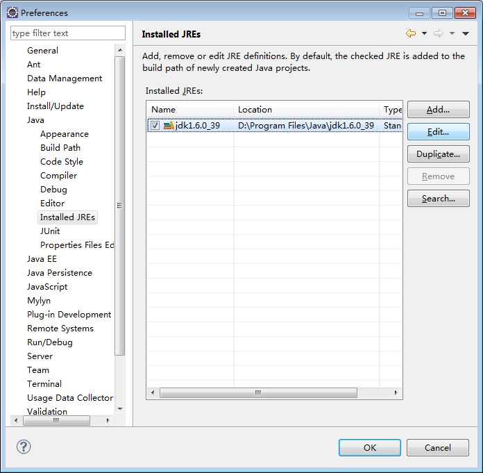Click the JRE table scroll left arrow
The image size is (483, 473).
[153, 392]
